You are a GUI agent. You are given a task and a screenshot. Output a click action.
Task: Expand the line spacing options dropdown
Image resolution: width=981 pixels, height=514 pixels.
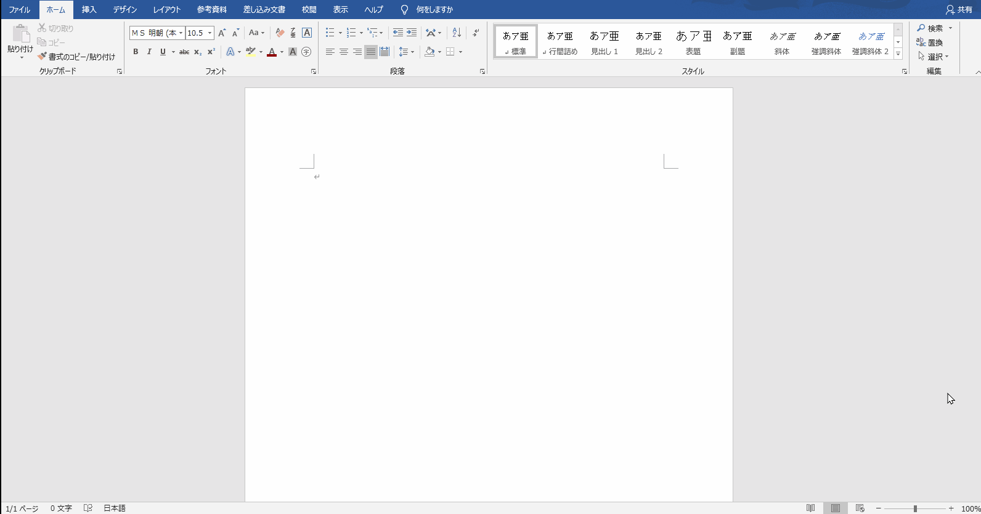[x=412, y=52]
